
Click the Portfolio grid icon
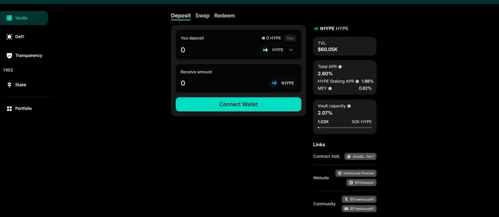(x=9, y=108)
